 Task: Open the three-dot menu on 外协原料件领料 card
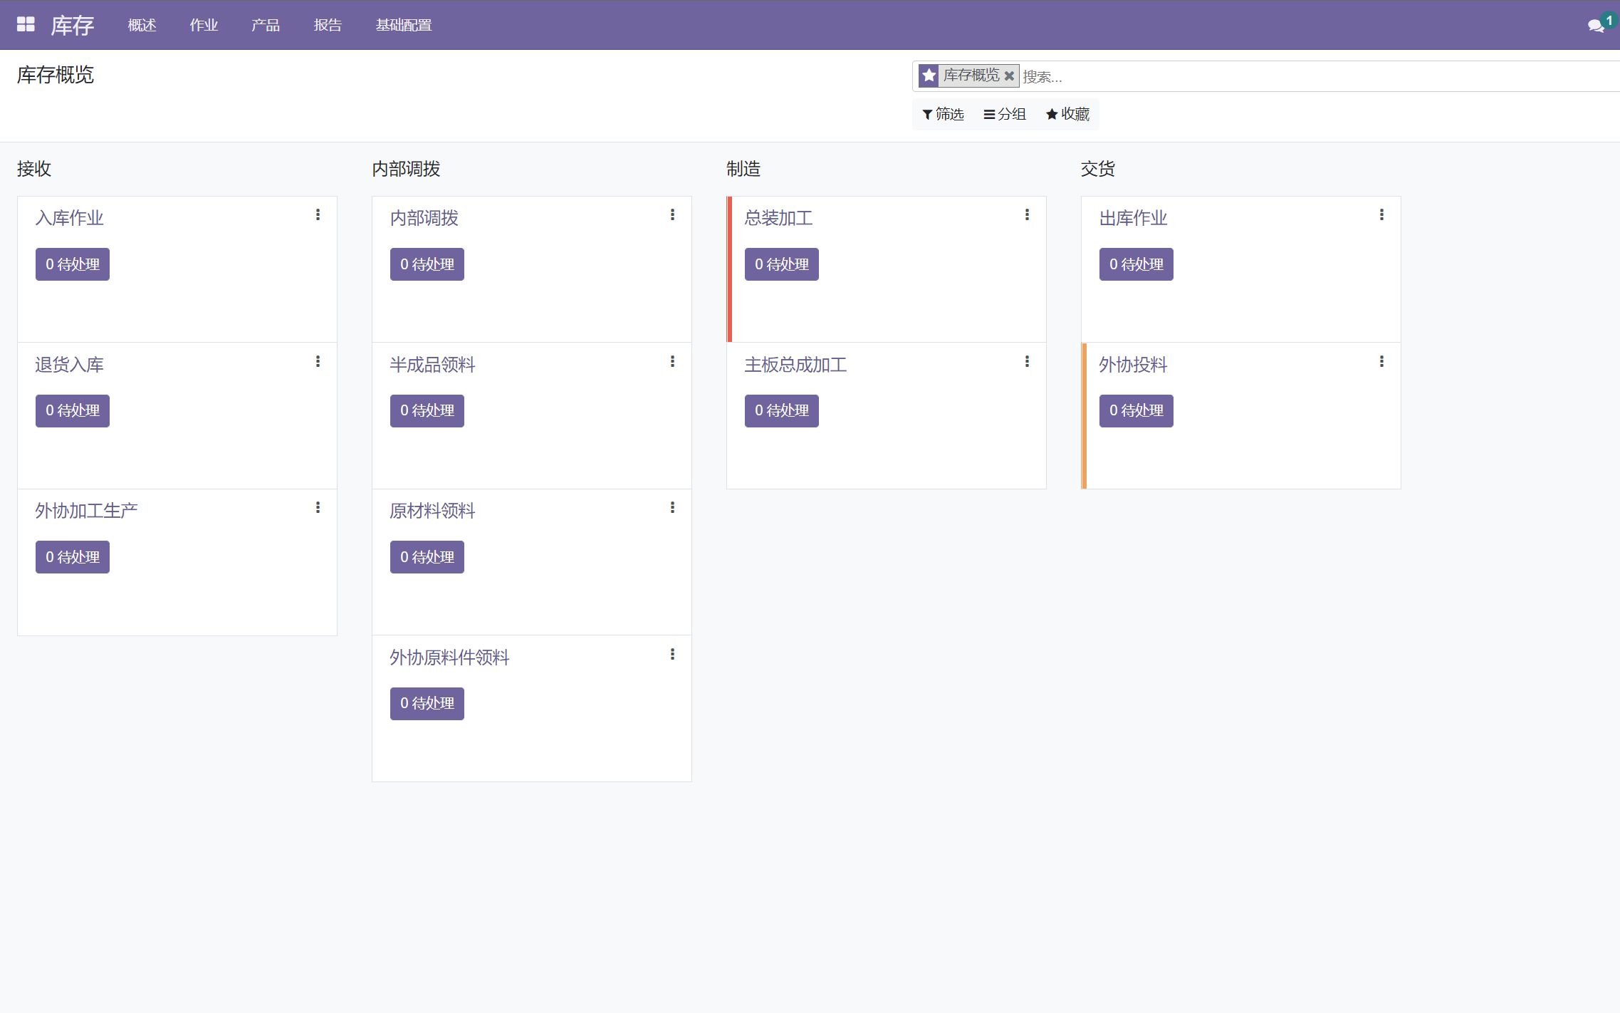pos(672,654)
